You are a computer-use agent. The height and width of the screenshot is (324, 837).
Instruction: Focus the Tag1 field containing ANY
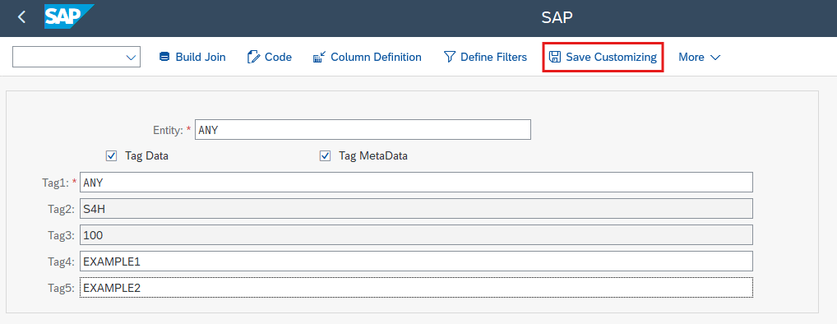pos(416,183)
